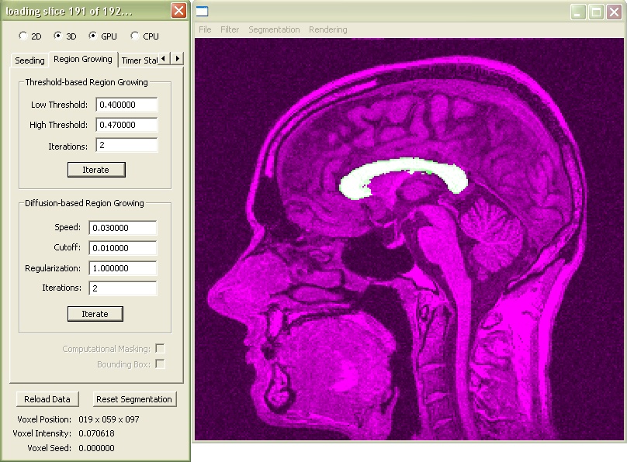Click the viewer window's title bar icon

pyautogui.click(x=203, y=11)
